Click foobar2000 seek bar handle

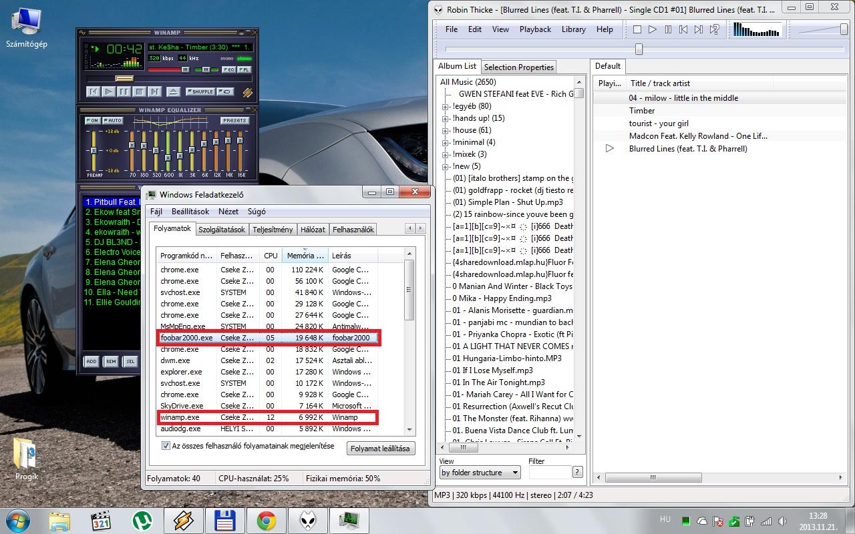[639, 49]
